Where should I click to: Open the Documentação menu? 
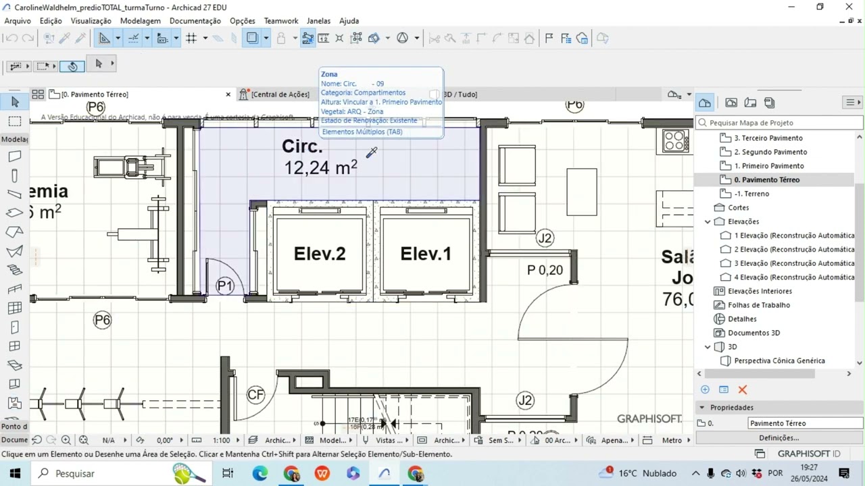195,21
